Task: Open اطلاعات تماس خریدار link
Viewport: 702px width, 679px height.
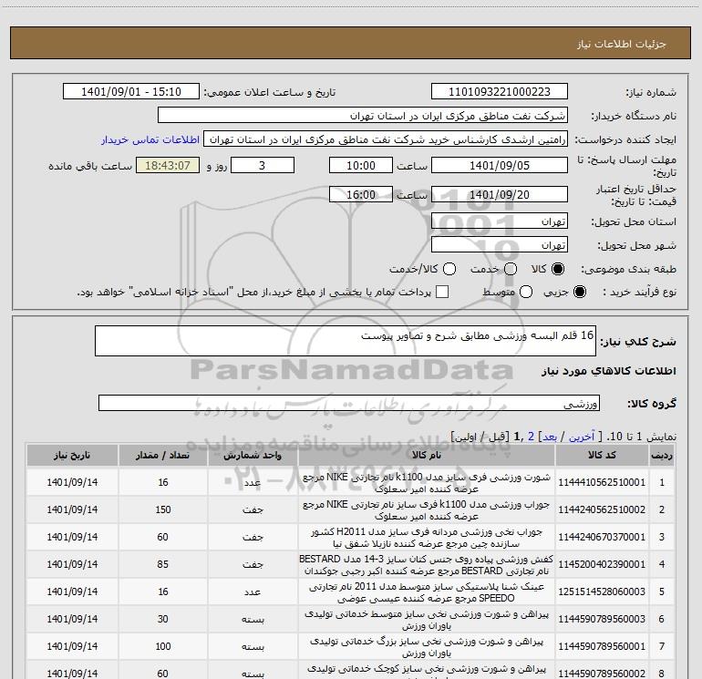Action: 150,139
